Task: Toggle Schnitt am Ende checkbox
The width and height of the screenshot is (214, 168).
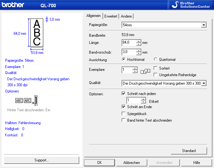Action: tap(123, 107)
